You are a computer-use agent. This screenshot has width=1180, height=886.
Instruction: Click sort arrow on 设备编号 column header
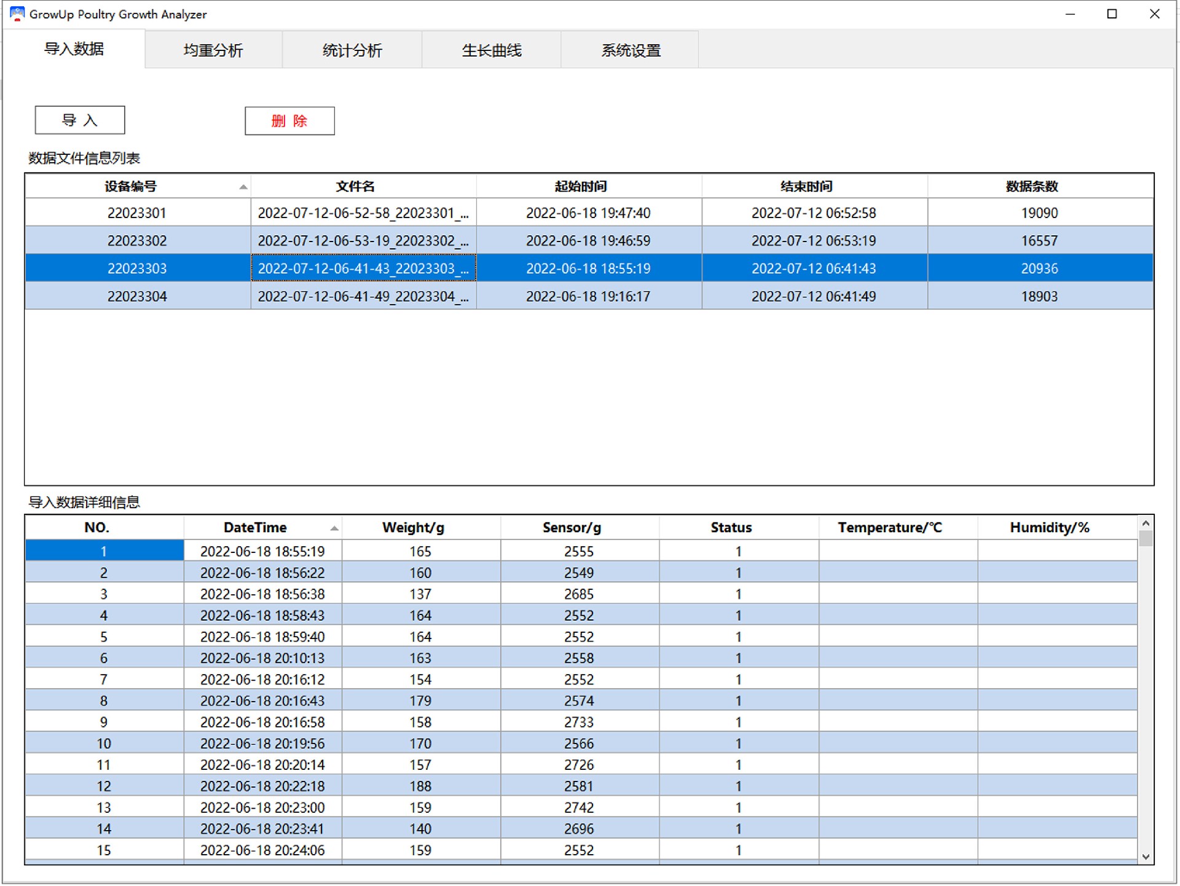click(x=243, y=187)
